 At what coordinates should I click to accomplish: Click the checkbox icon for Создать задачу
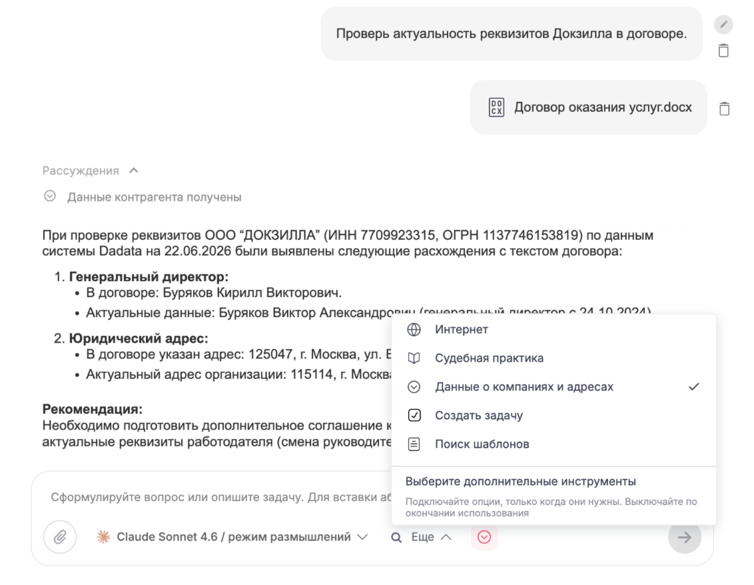pos(414,415)
